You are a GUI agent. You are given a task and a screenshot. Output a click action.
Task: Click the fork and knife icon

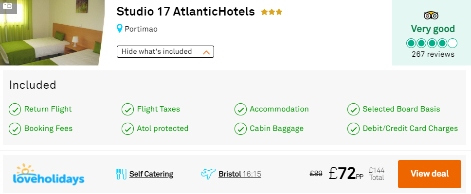pos(121,174)
